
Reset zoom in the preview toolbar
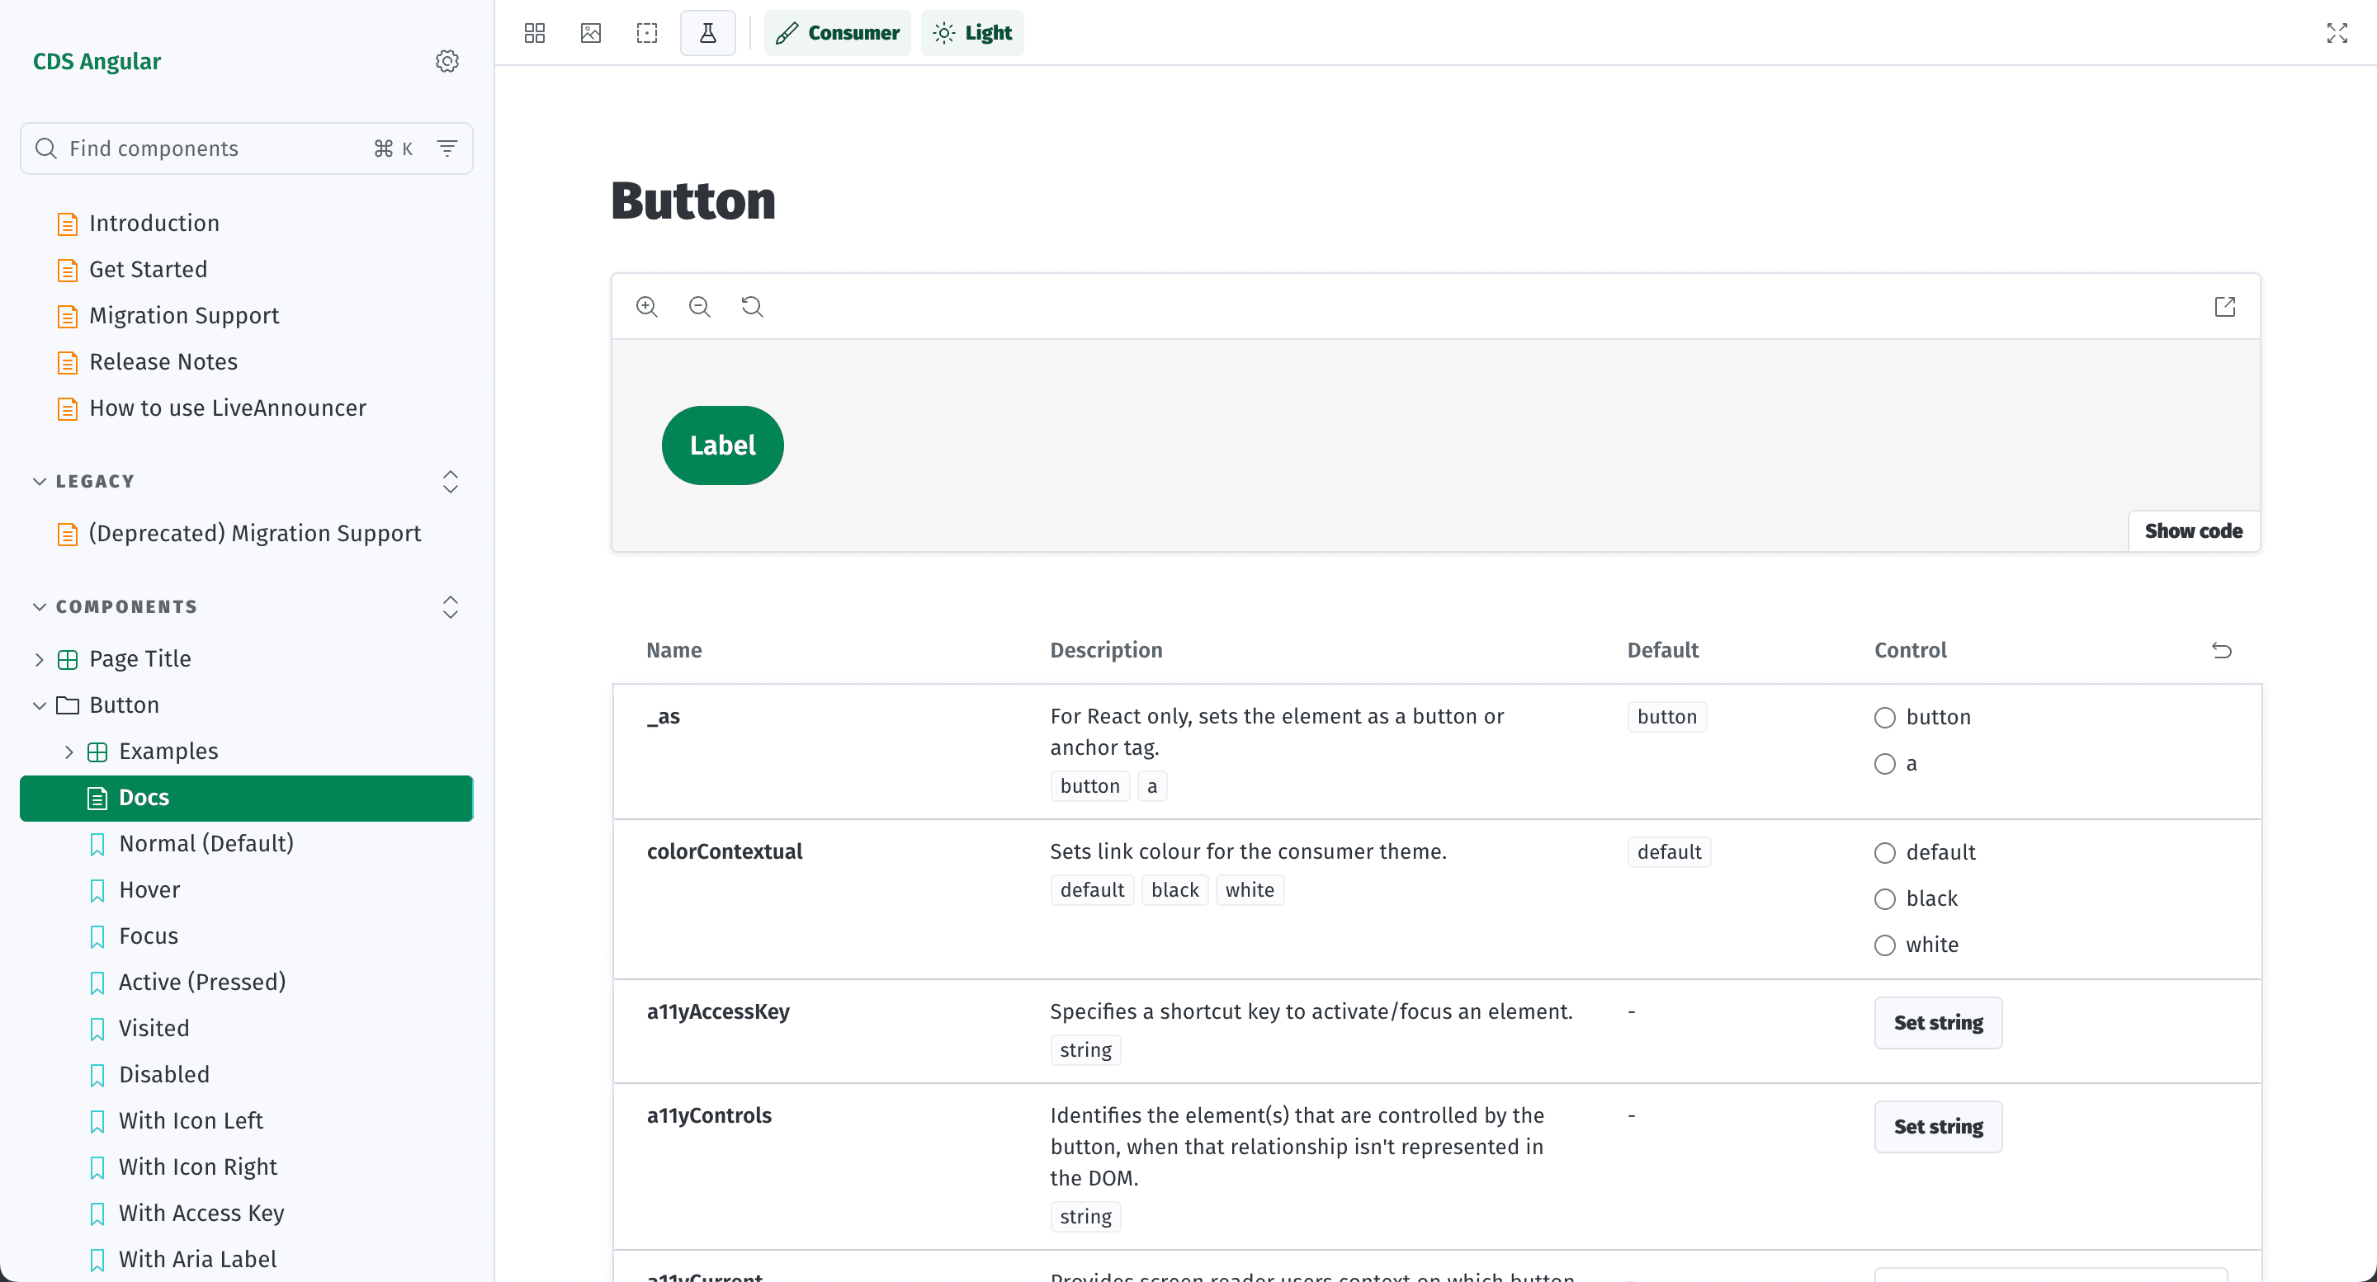[x=752, y=306]
